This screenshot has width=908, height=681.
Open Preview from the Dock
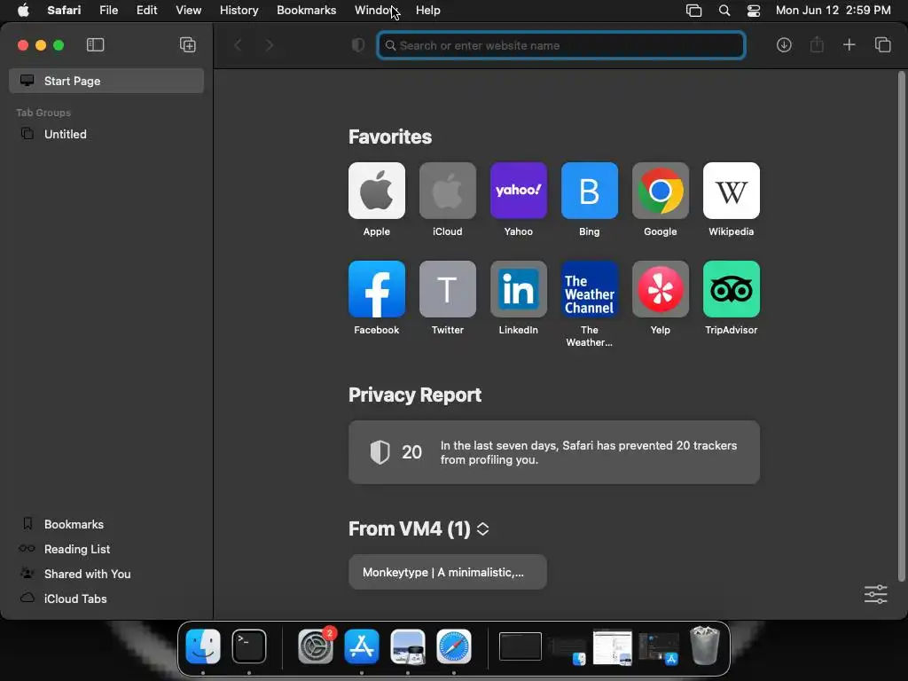point(408,646)
